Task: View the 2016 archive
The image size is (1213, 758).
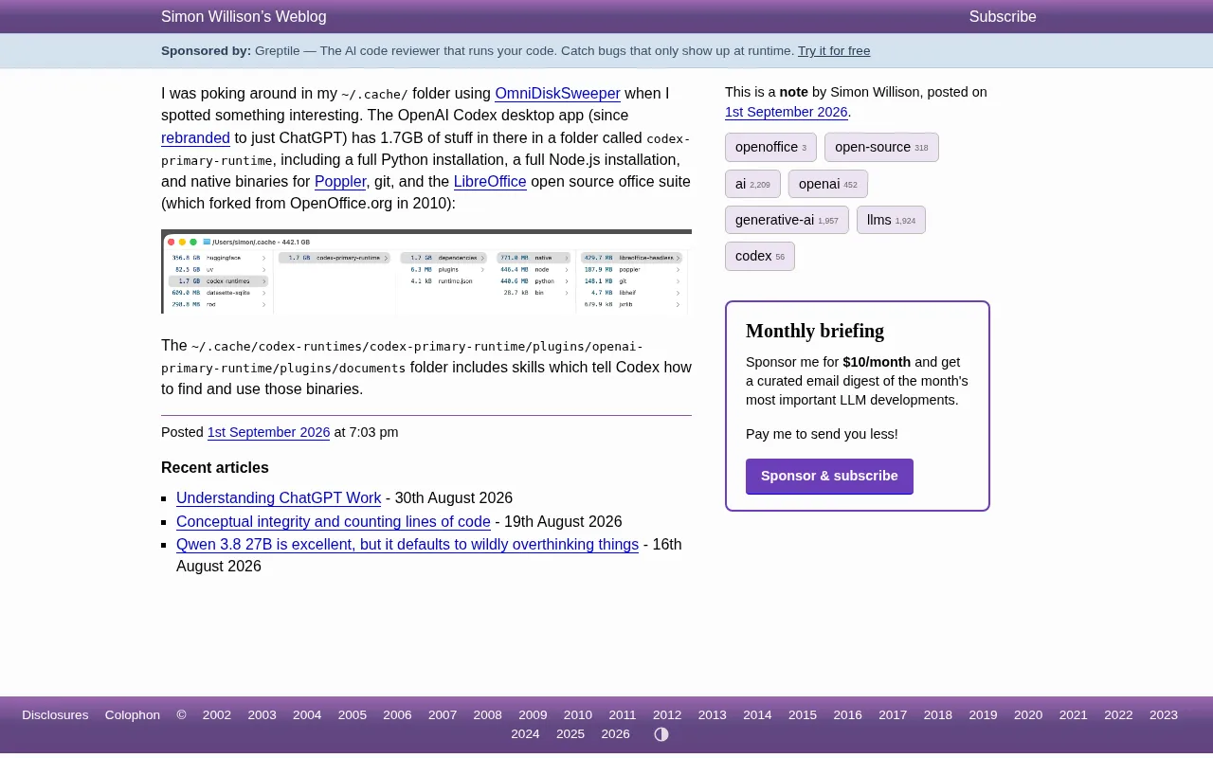Action: point(848,715)
